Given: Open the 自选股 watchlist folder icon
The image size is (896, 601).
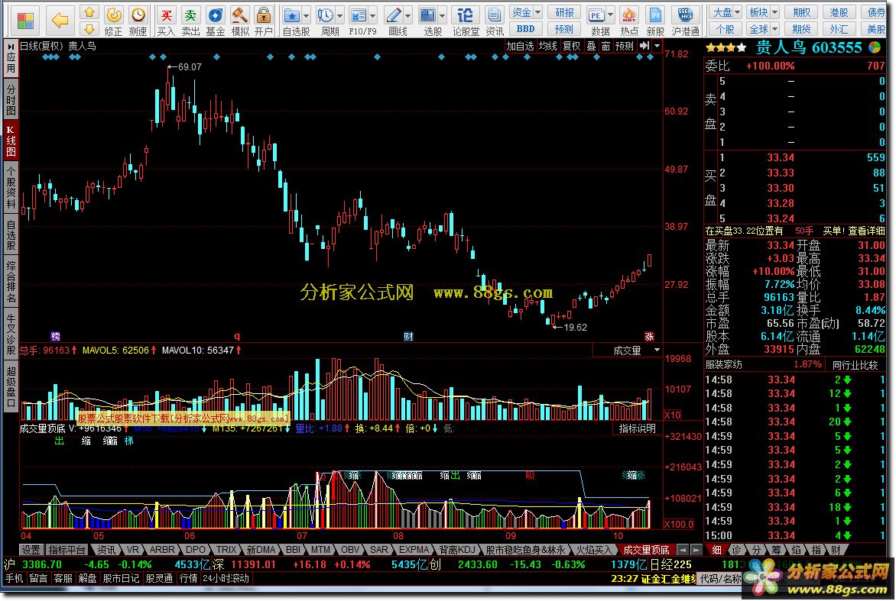Looking at the screenshot, I should (292, 15).
